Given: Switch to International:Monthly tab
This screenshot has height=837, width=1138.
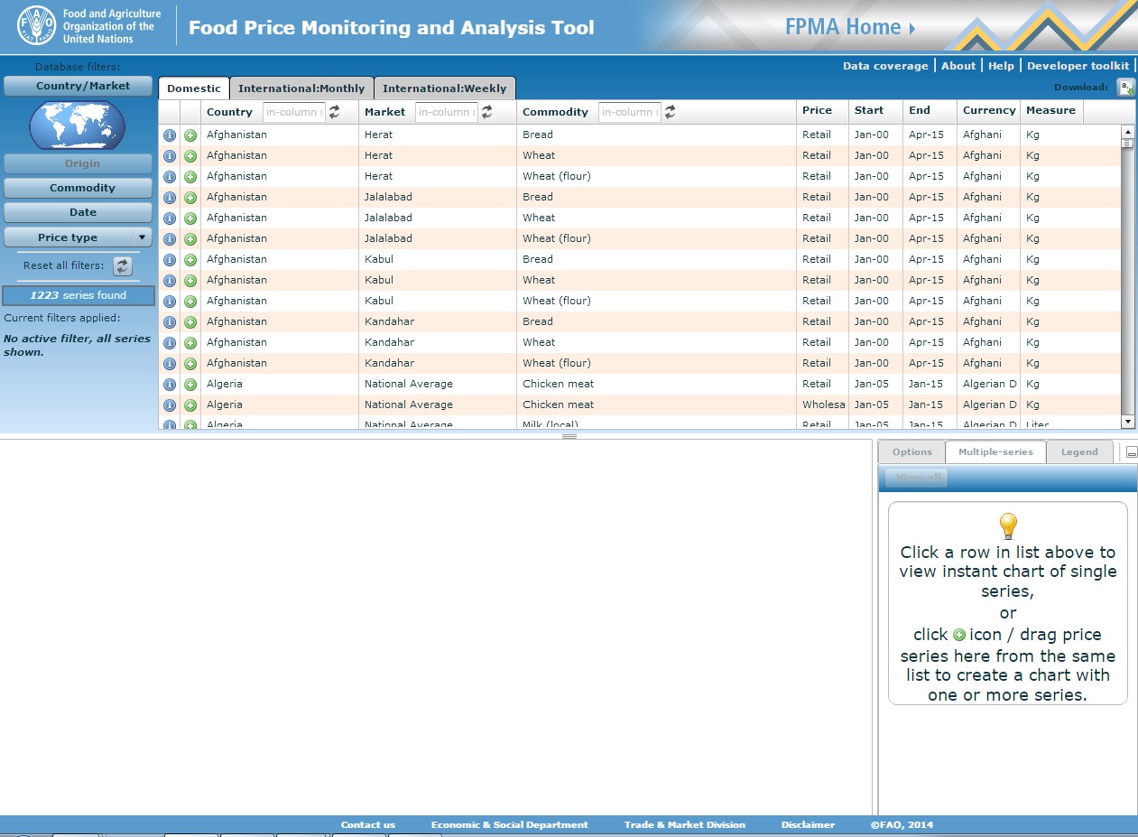Looking at the screenshot, I should 301,88.
